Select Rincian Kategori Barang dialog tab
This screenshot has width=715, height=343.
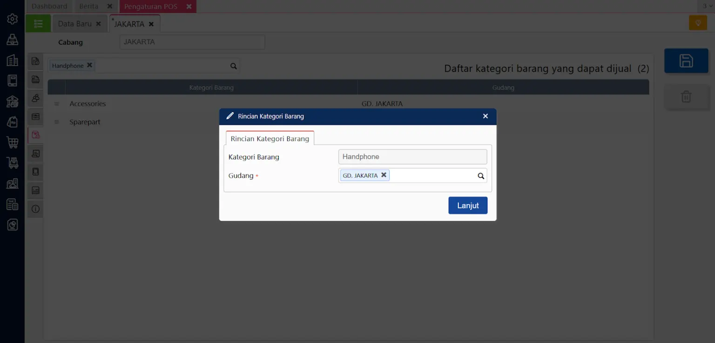click(x=270, y=139)
